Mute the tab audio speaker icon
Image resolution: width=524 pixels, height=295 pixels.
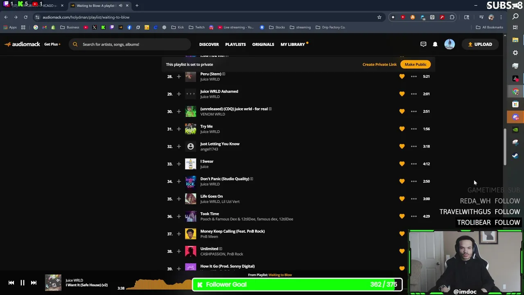(x=120, y=6)
